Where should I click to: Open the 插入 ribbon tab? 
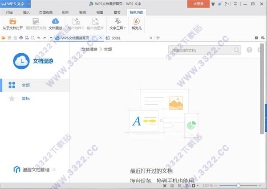pos(26,12)
